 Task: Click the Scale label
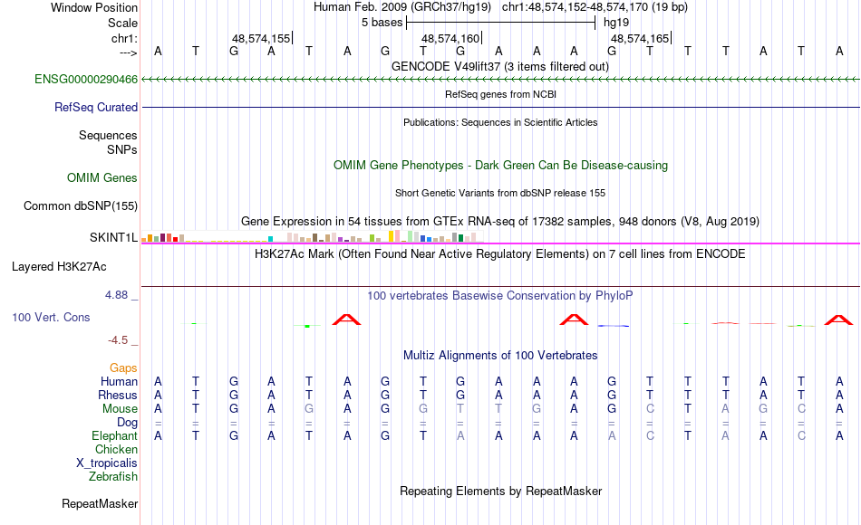pyautogui.click(x=123, y=23)
